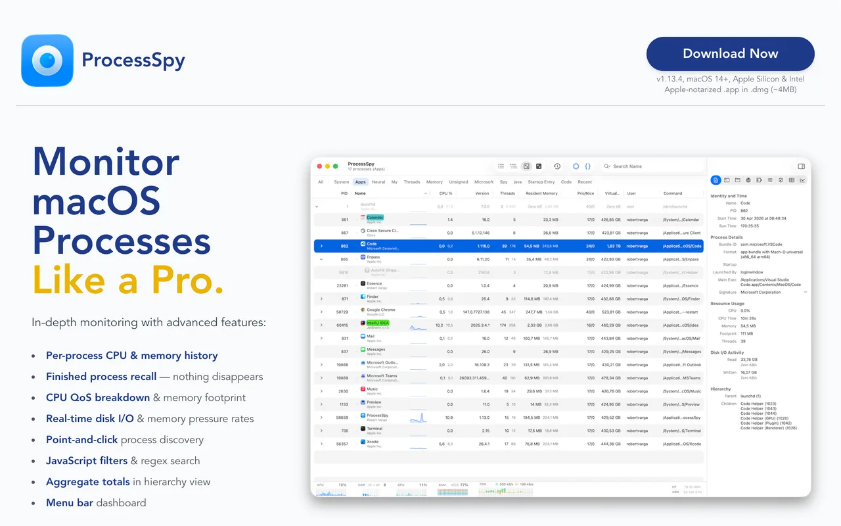The width and height of the screenshot is (841, 526).
Task: Expand the IntelliJ IDEA process row
Action: coord(321,325)
